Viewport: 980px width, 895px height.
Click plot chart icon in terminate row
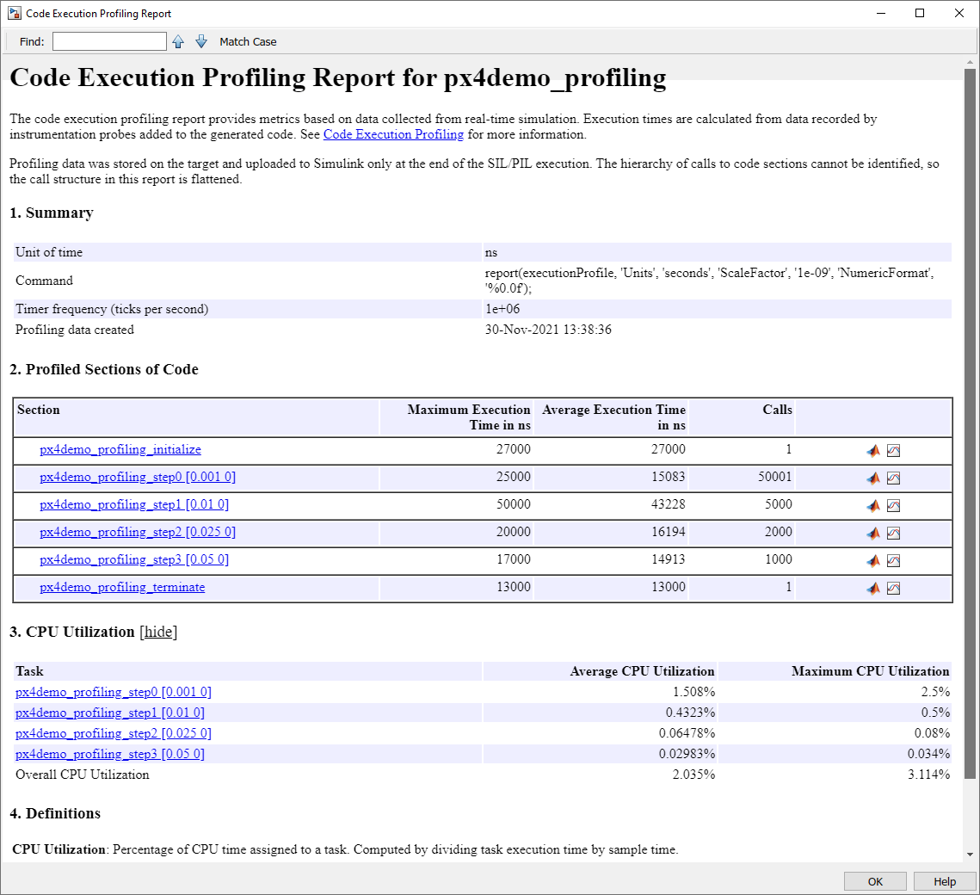click(x=894, y=588)
